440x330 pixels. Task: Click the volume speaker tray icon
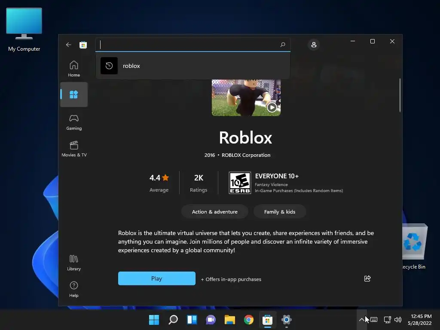click(398, 320)
